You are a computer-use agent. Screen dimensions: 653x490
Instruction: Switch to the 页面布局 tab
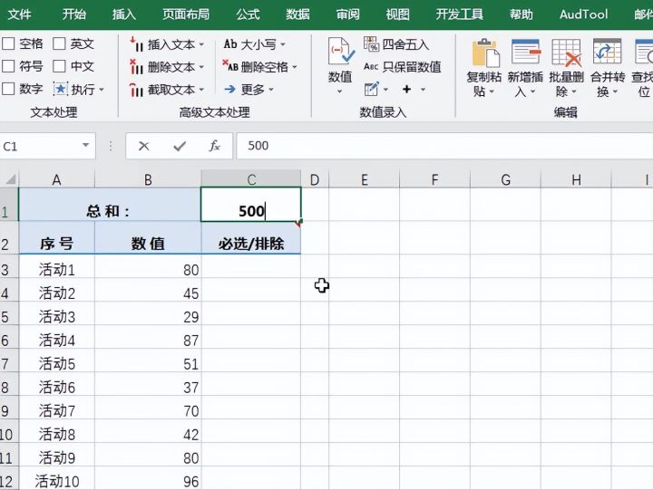click(186, 14)
